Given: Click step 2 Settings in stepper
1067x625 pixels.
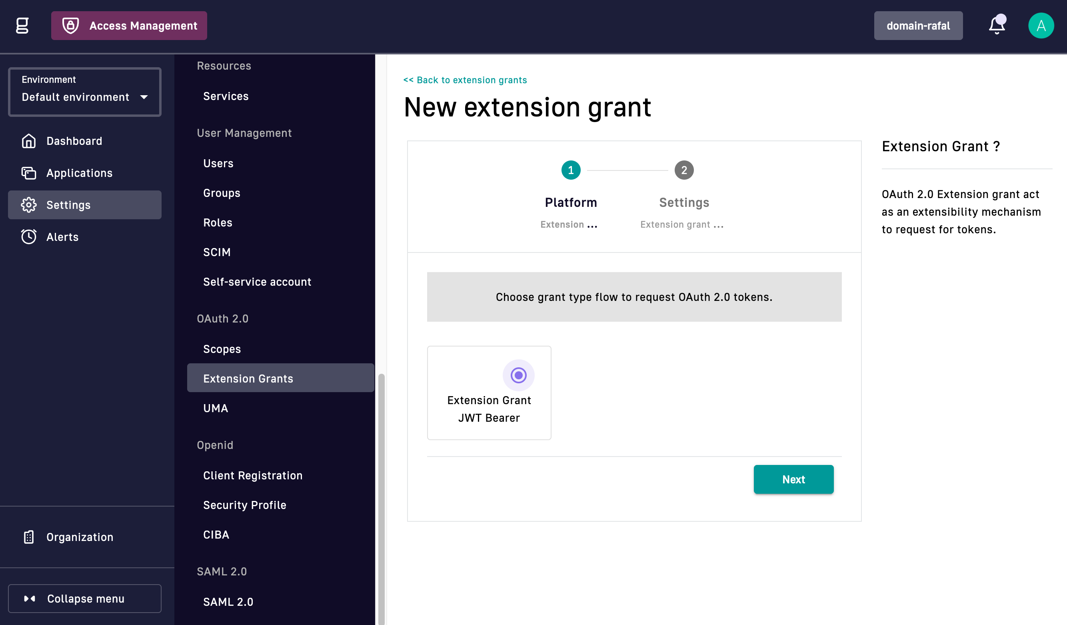Looking at the screenshot, I should click(684, 170).
